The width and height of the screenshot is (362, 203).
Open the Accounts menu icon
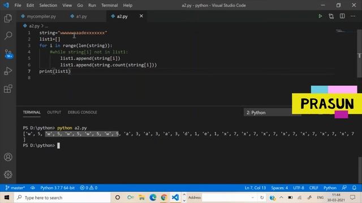[x=8, y=157]
